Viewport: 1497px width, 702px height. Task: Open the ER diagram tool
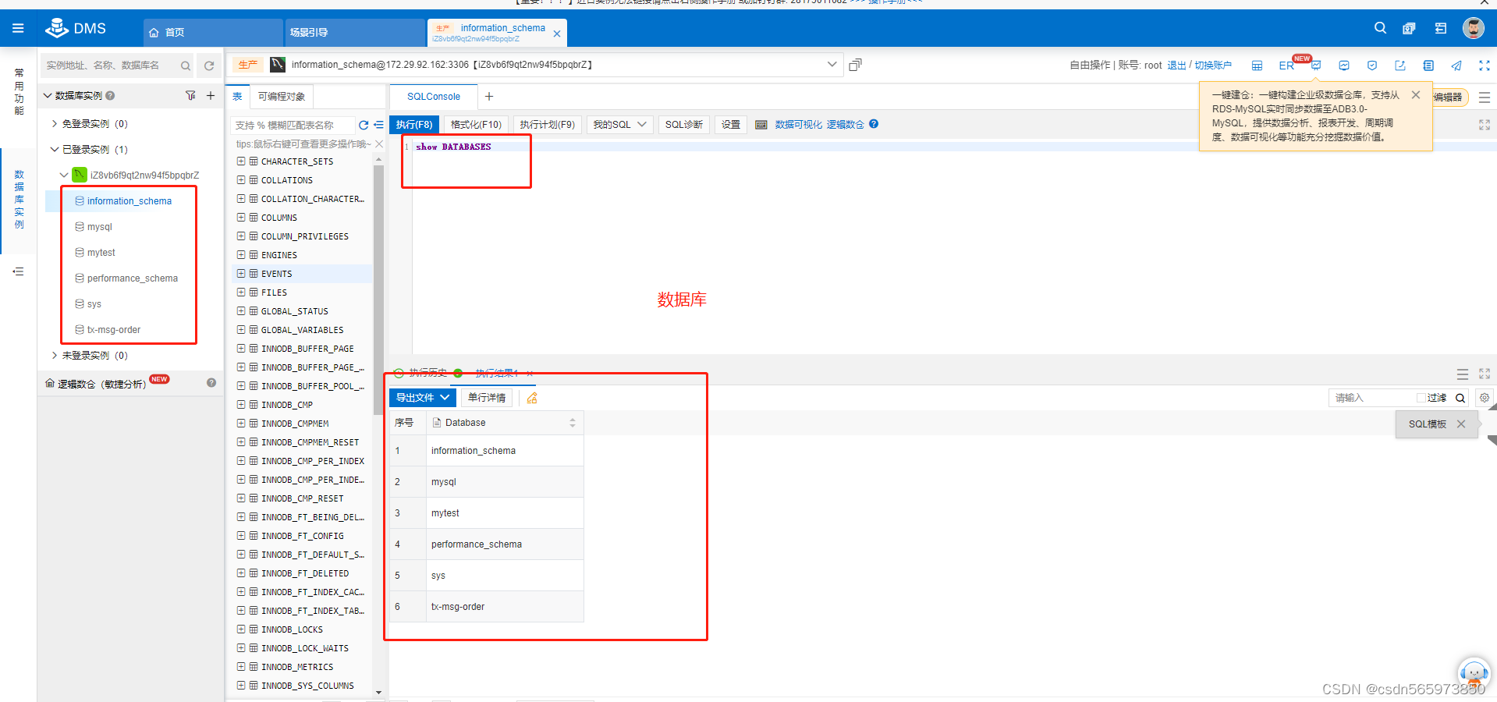click(x=1286, y=66)
